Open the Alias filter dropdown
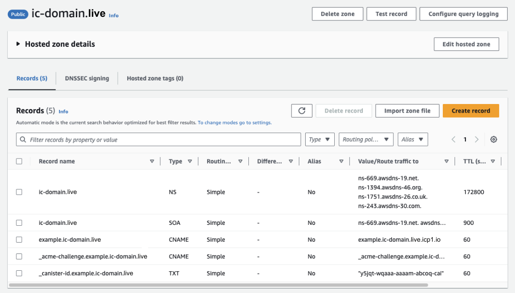The width and height of the screenshot is (515, 293). coord(412,139)
